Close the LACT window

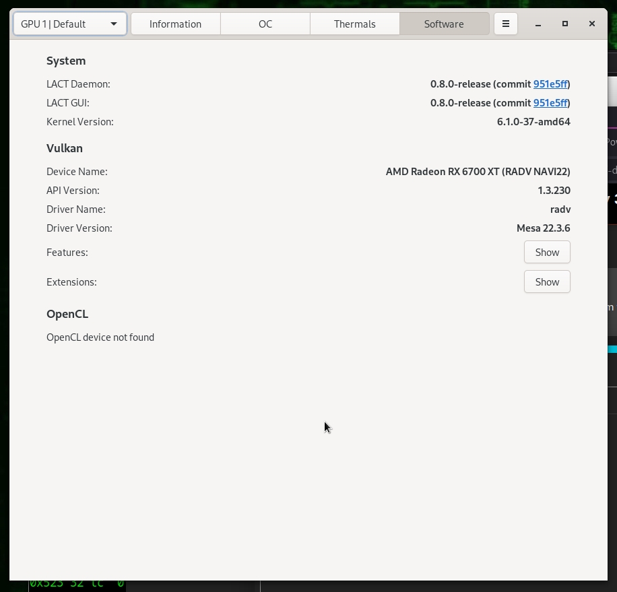tap(591, 24)
